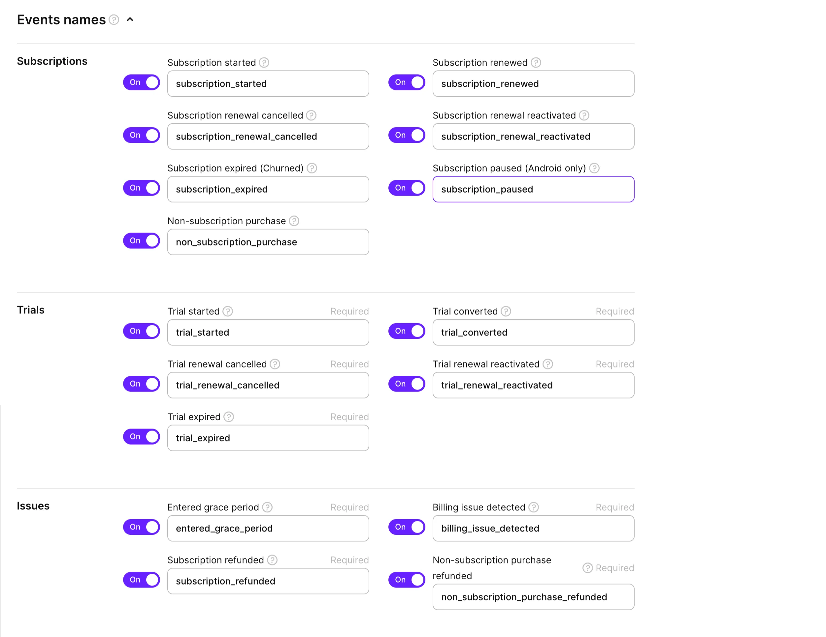This screenshot has height=637, width=826.
Task: Open help for Trial started
Action: [x=228, y=311]
